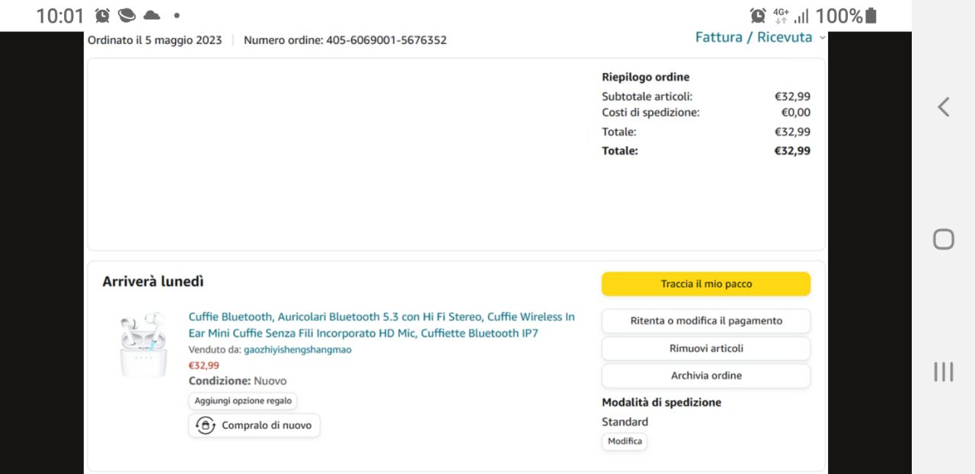975x474 pixels.
Task: Add gift option with Aggiungi opzione regalo
Action: [x=242, y=401]
